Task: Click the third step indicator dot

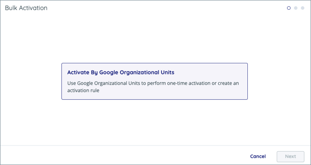Action: (x=303, y=8)
